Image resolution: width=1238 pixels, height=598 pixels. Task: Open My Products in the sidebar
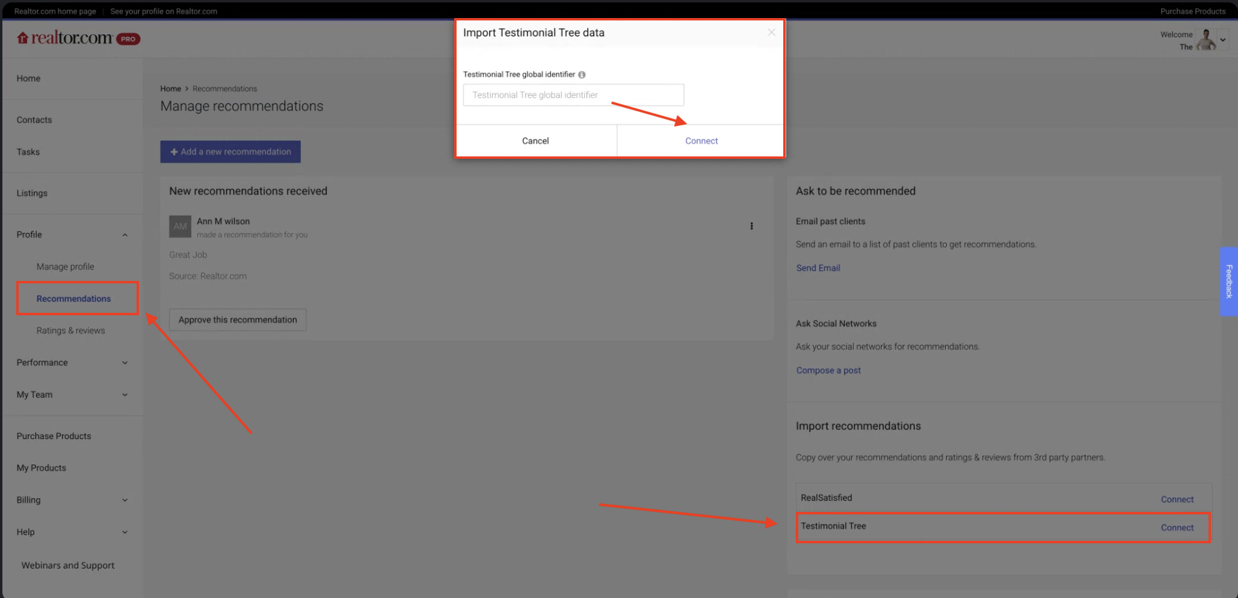(x=41, y=468)
